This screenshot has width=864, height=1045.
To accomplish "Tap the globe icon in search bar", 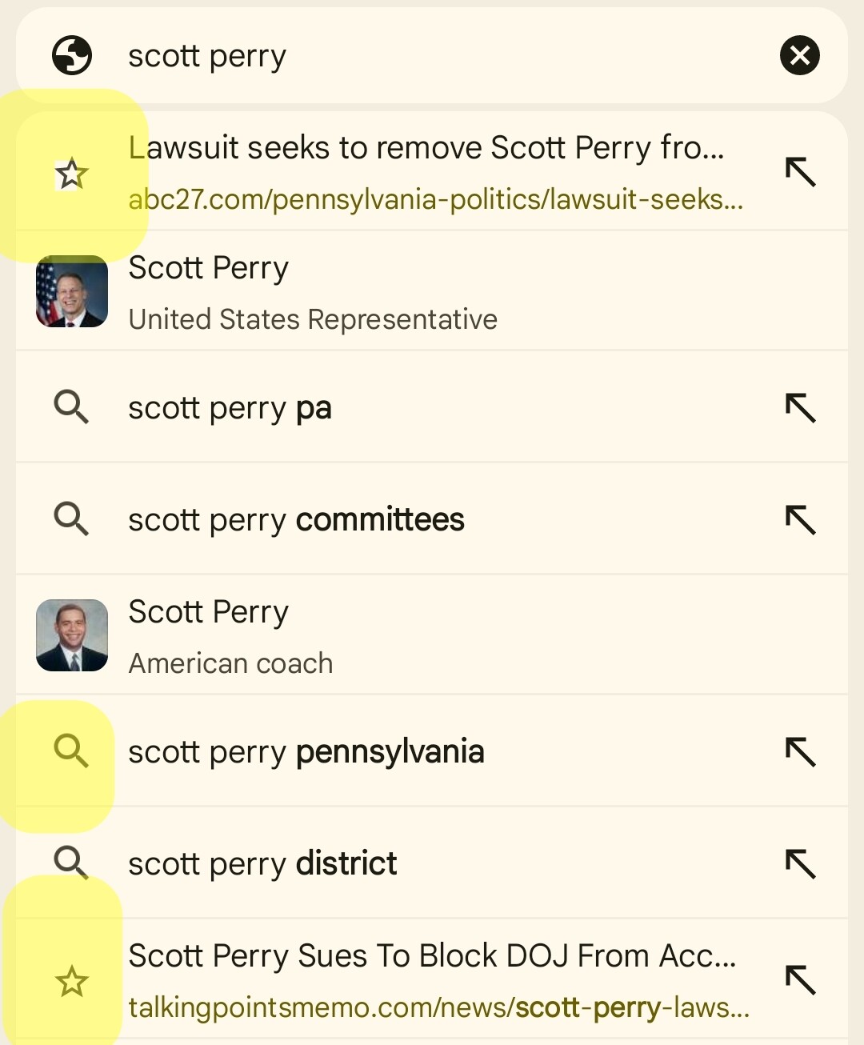I will coord(72,56).
